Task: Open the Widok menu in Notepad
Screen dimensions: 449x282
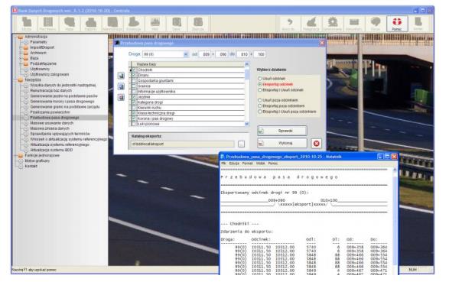Action: pyautogui.click(x=260, y=164)
